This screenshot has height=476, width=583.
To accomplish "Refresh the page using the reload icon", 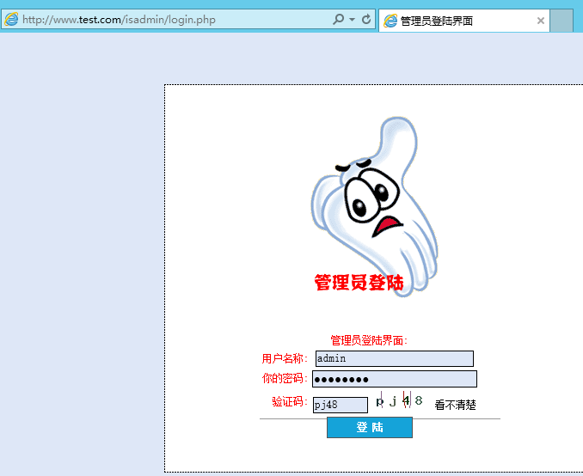I will [366, 20].
